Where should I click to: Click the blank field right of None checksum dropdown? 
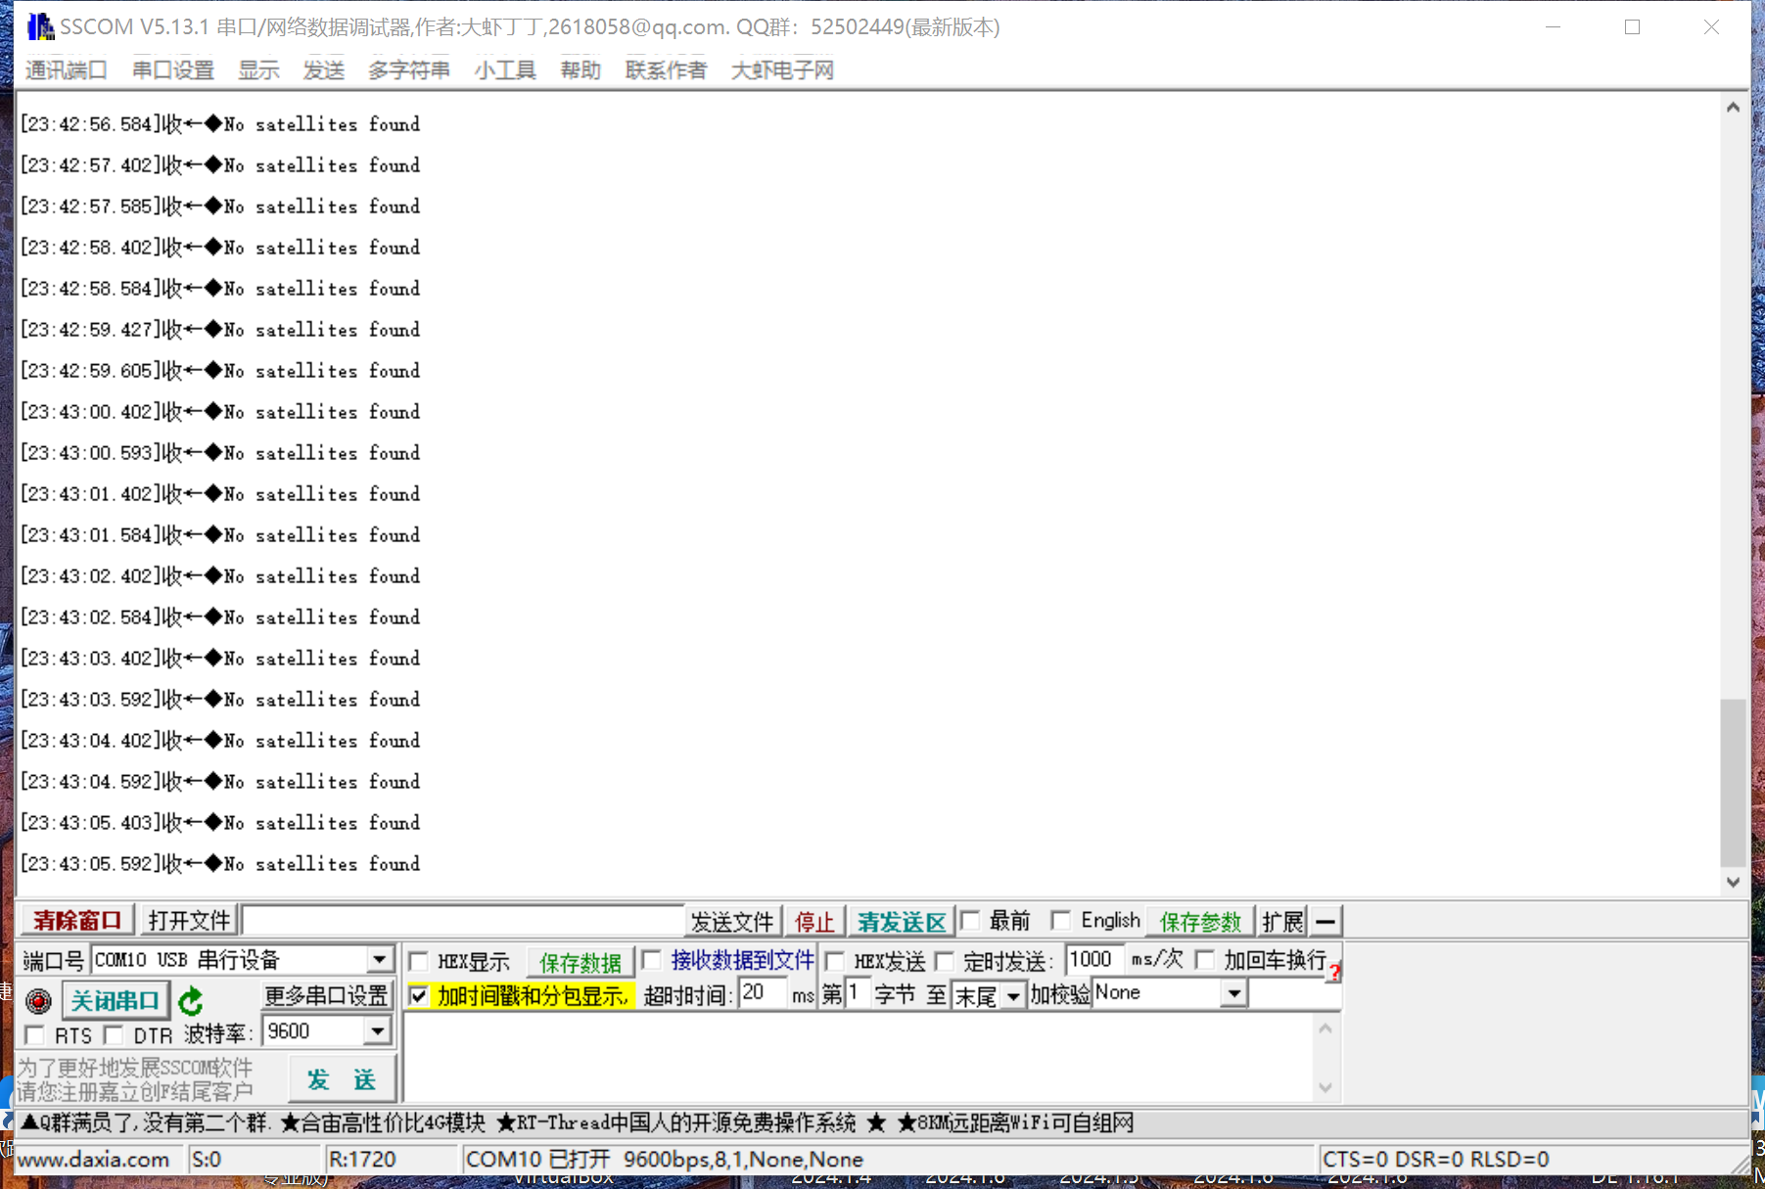1295,994
